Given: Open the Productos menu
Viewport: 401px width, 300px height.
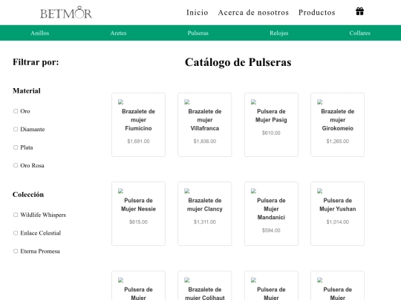Looking at the screenshot, I should 317,13.
